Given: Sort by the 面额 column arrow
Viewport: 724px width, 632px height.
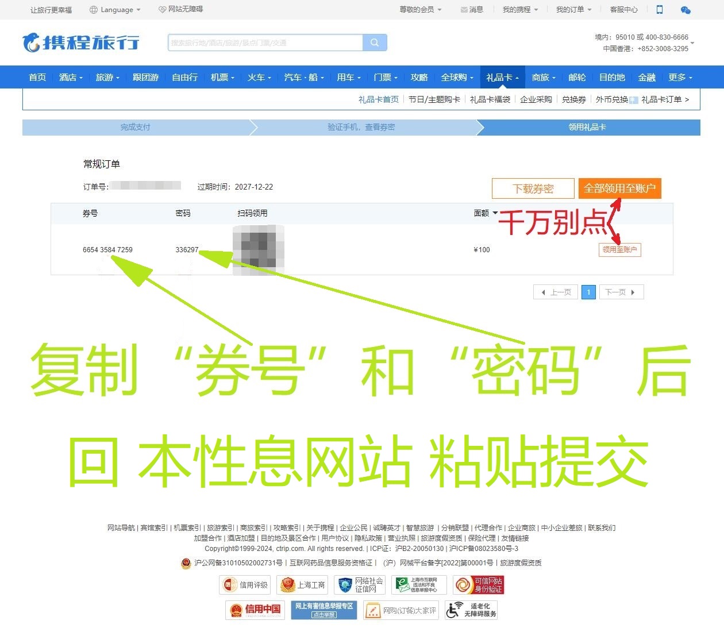Looking at the screenshot, I should (x=495, y=213).
